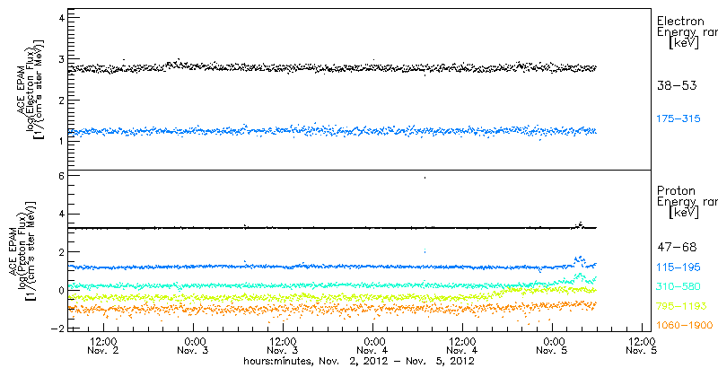Click the 0:00 Nov. 3 time axis label
The image size is (718, 368).
click(193, 346)
